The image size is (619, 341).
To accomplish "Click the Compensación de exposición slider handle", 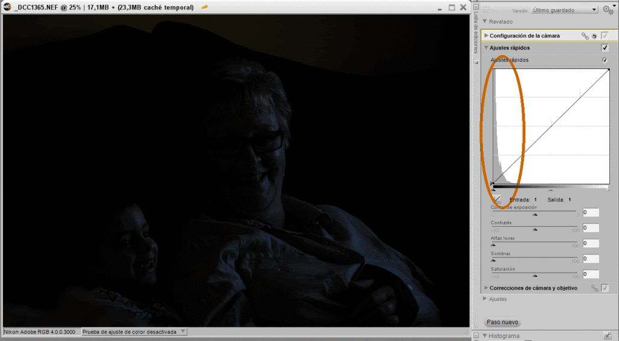I will coord(535,214).
